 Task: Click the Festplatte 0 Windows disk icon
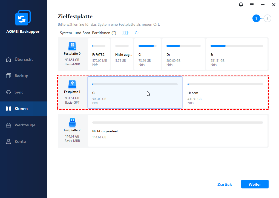tap(72, 46)
